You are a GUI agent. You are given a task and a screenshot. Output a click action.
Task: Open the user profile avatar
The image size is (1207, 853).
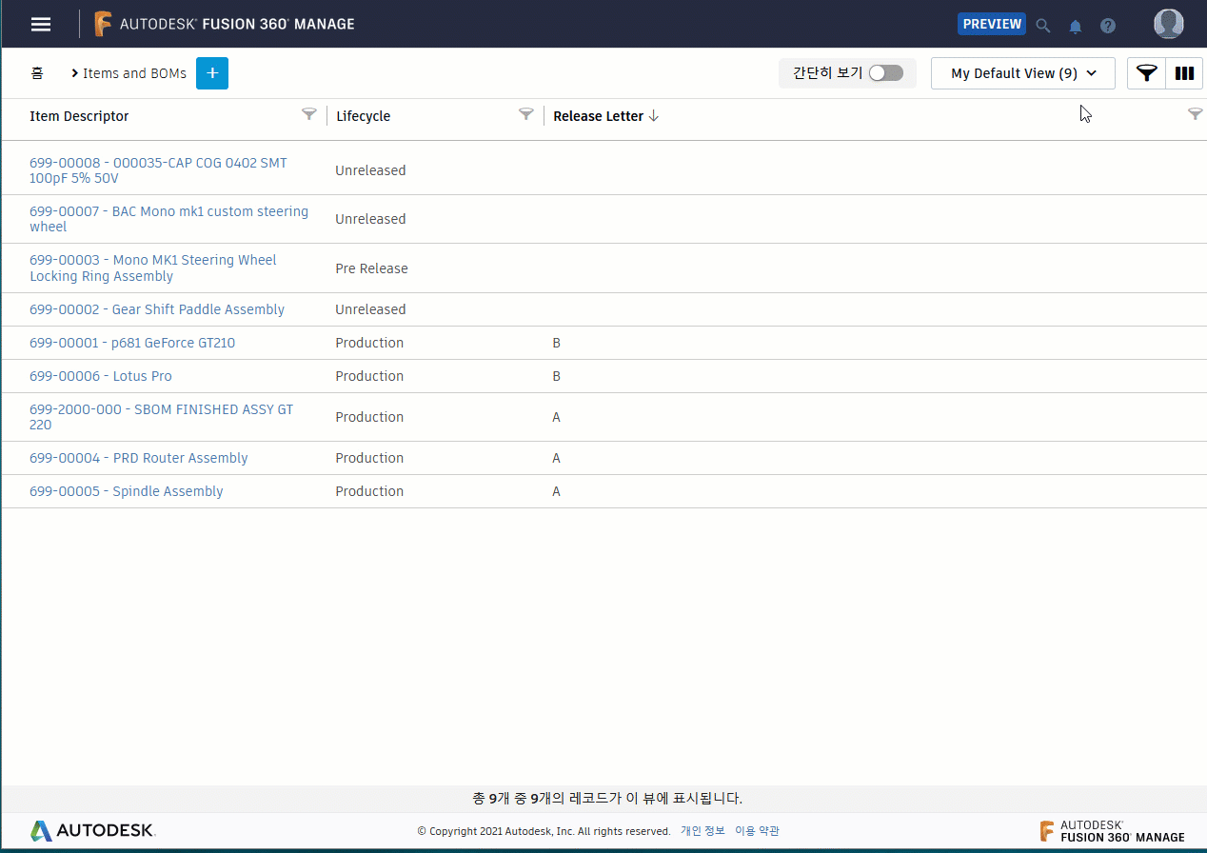click(x=1168, y=24)
